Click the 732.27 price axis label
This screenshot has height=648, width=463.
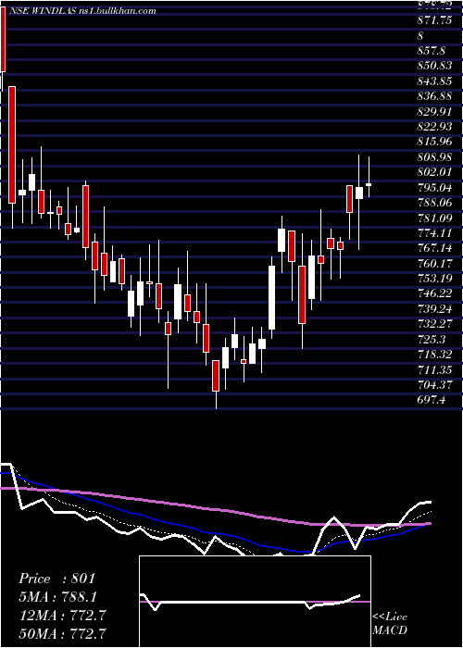[x=434, y=324]
